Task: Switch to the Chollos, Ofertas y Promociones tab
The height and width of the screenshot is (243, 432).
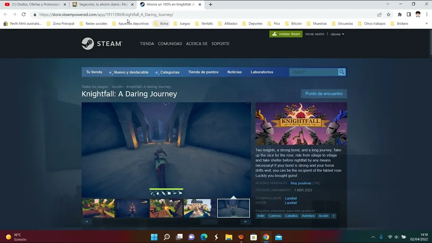Action: pos(35,4)
